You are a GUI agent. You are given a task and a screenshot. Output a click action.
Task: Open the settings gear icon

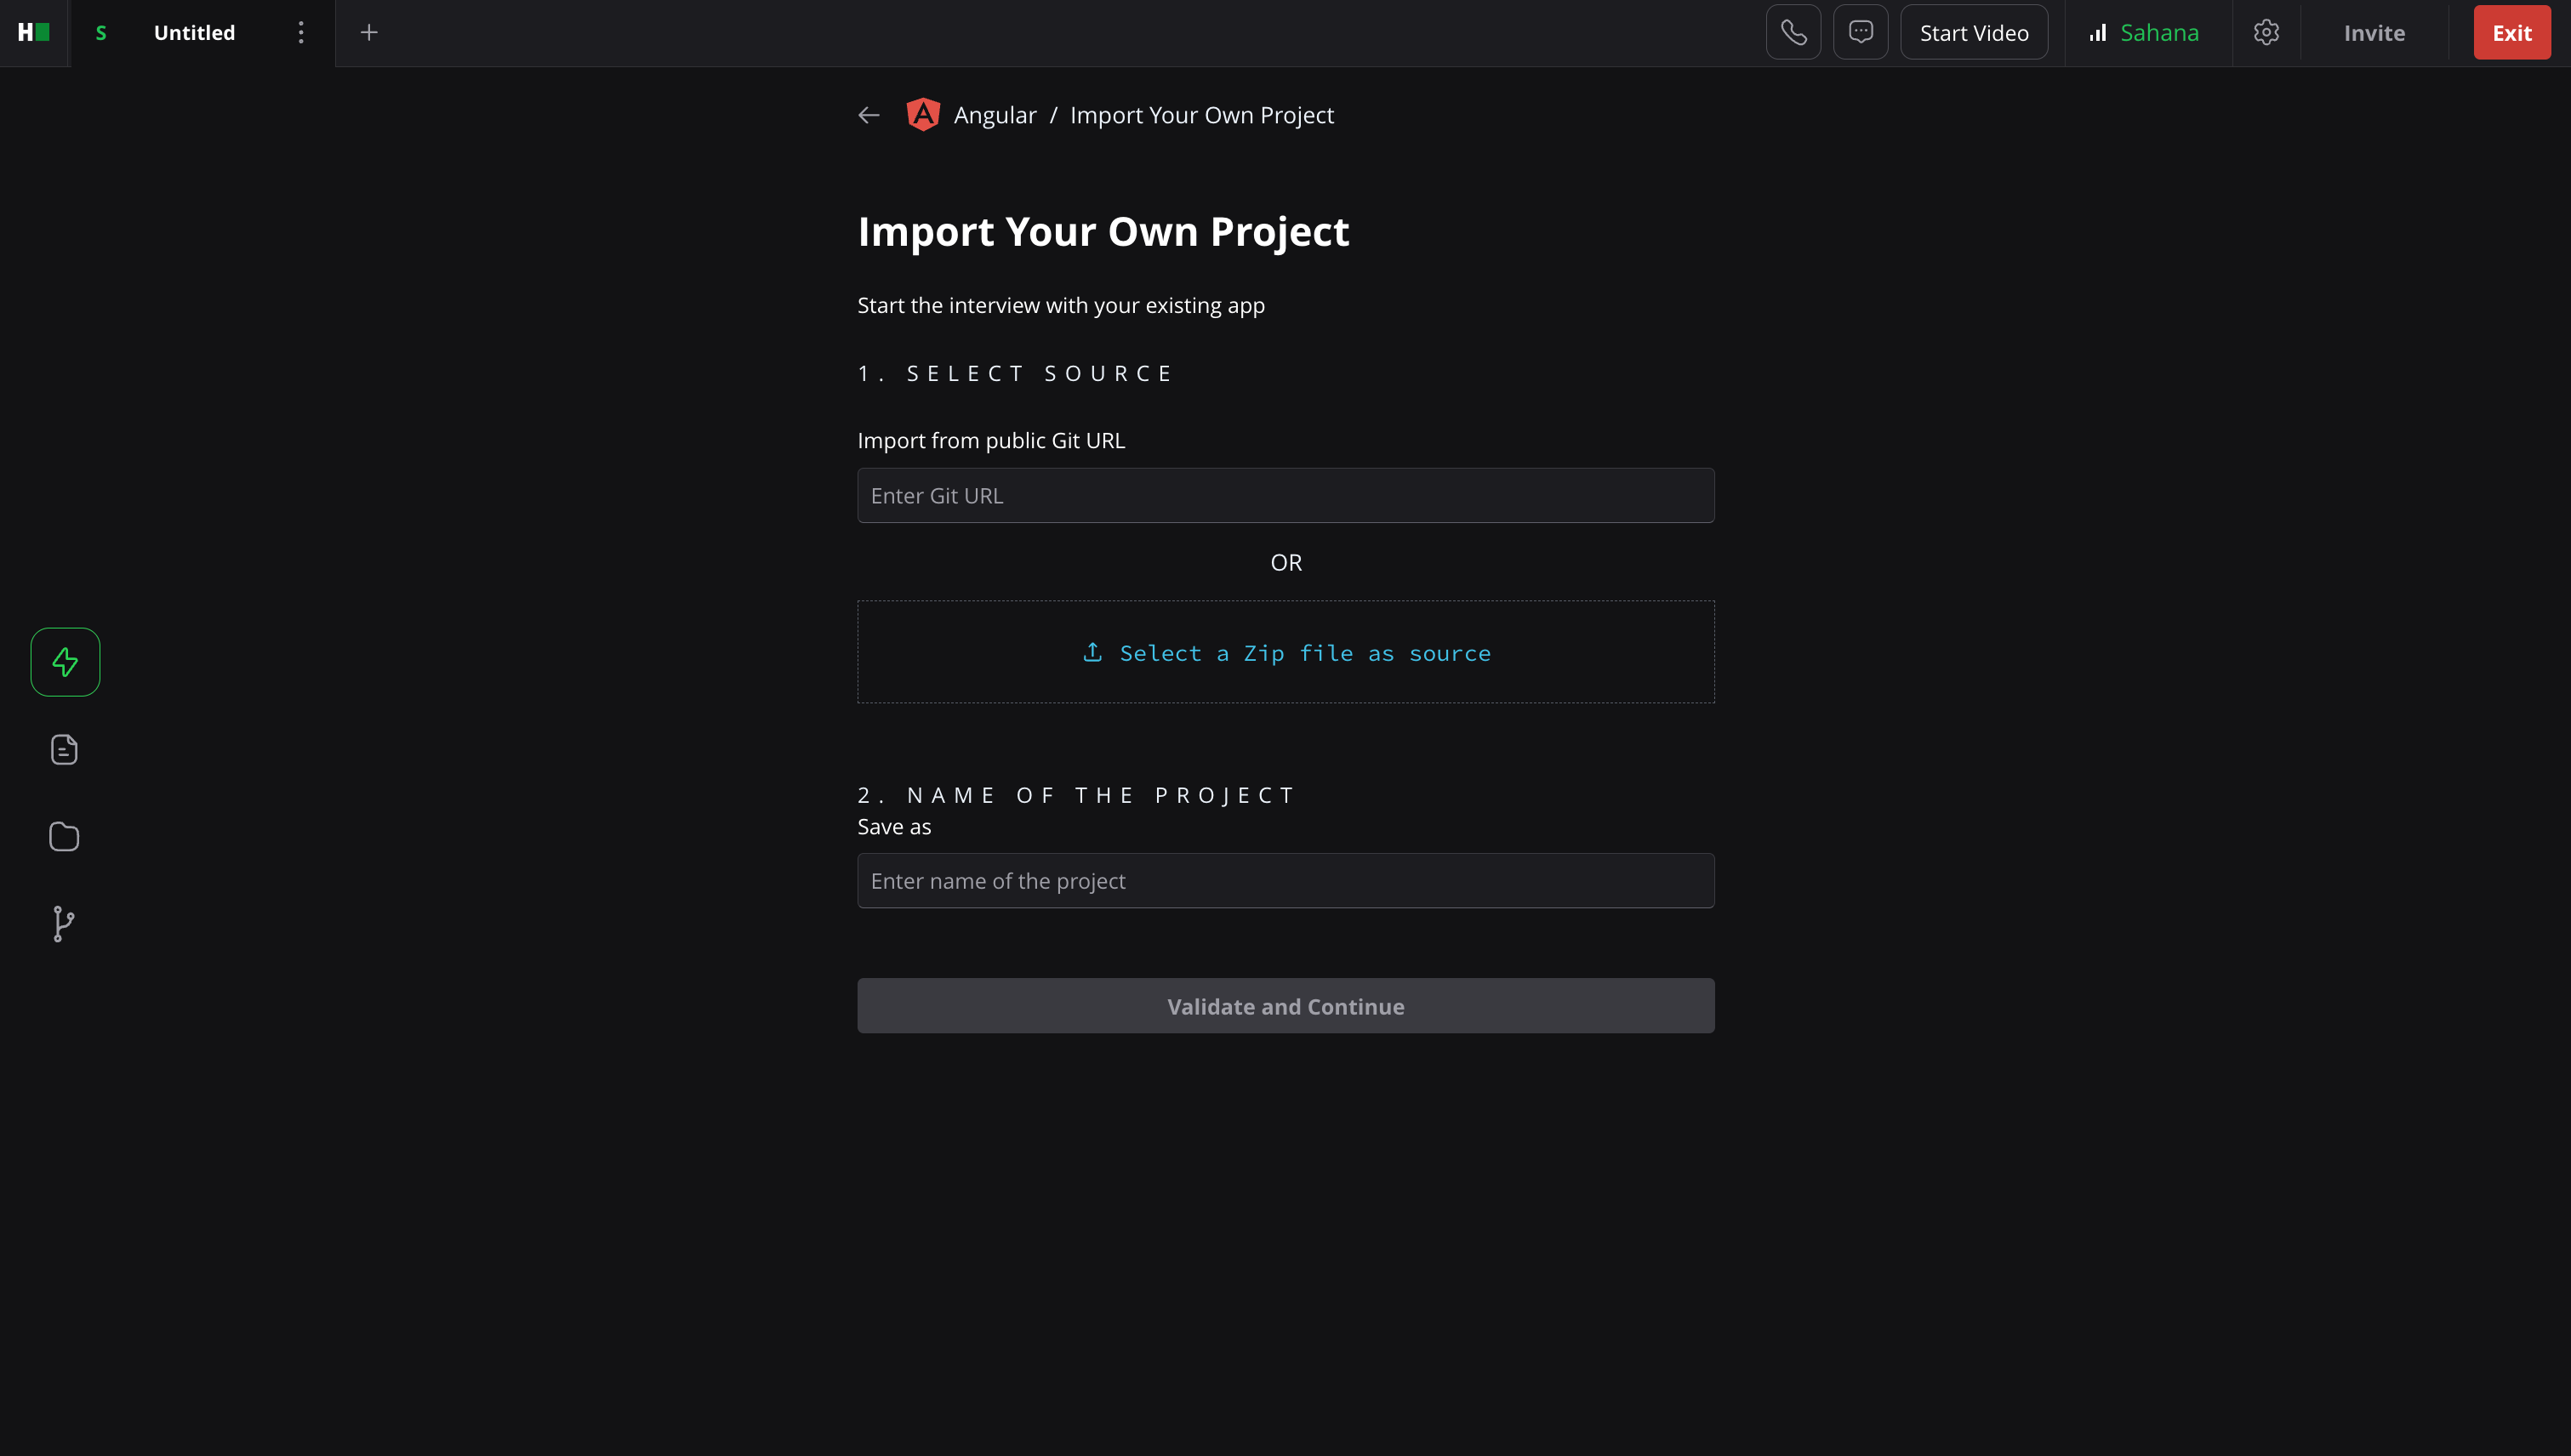coord(2266,32)
